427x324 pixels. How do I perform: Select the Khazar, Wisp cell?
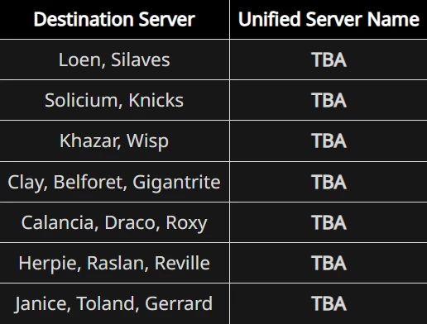pyautogui.click(x=114, y=141)
